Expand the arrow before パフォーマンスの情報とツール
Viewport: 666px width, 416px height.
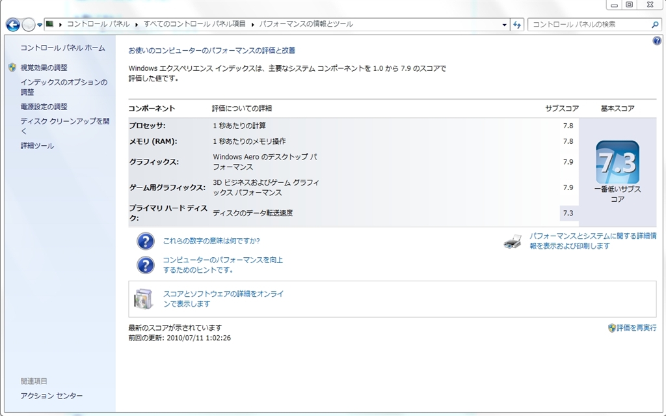(253, 24)
